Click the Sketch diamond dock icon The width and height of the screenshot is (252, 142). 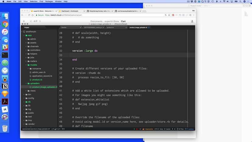tap(5, 94)
